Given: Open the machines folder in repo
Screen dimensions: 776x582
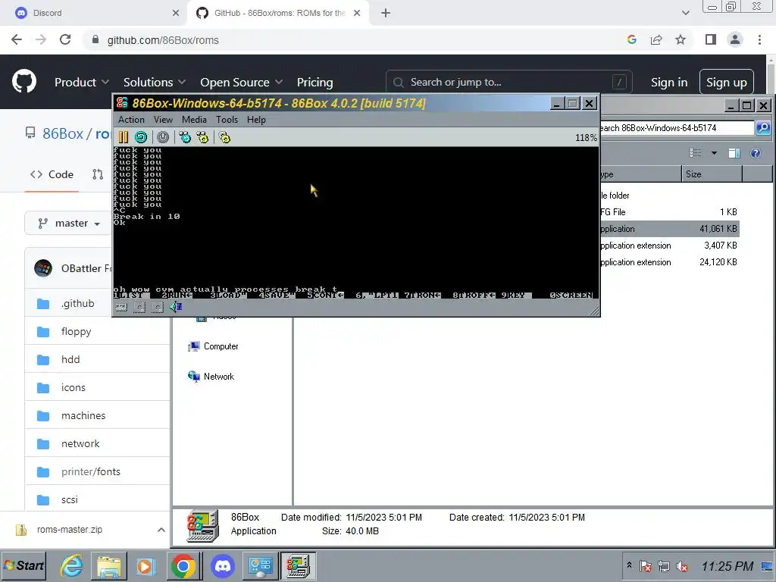Looking at the screenshot, I should coord(83,416).
